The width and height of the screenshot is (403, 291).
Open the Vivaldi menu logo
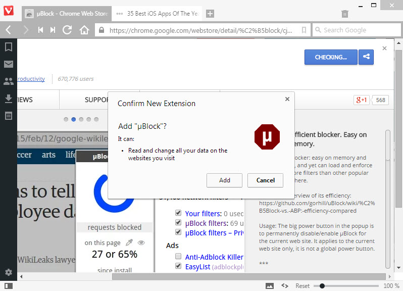(x=9, y=11)
